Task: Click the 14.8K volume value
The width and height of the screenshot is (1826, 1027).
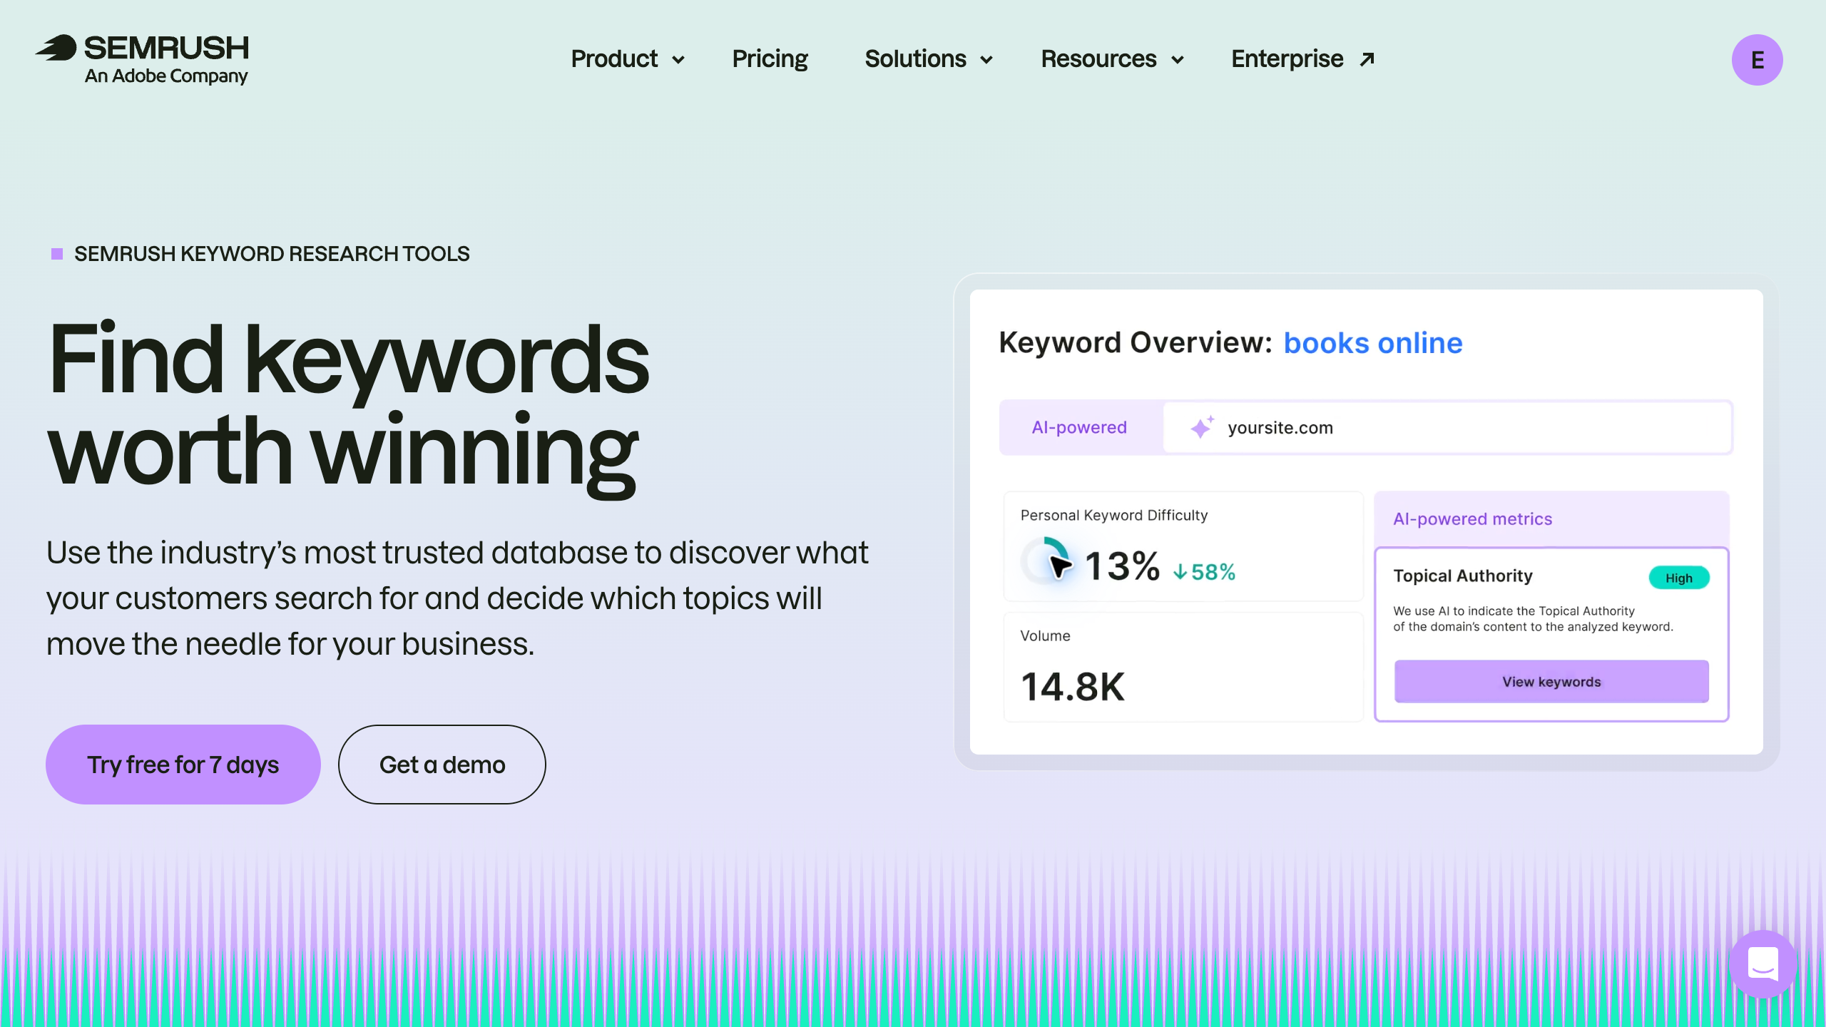Action: coord(1072,687)
